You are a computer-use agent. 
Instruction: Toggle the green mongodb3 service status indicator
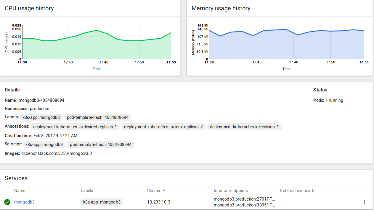pyautogui.click(x=7, y=202)
